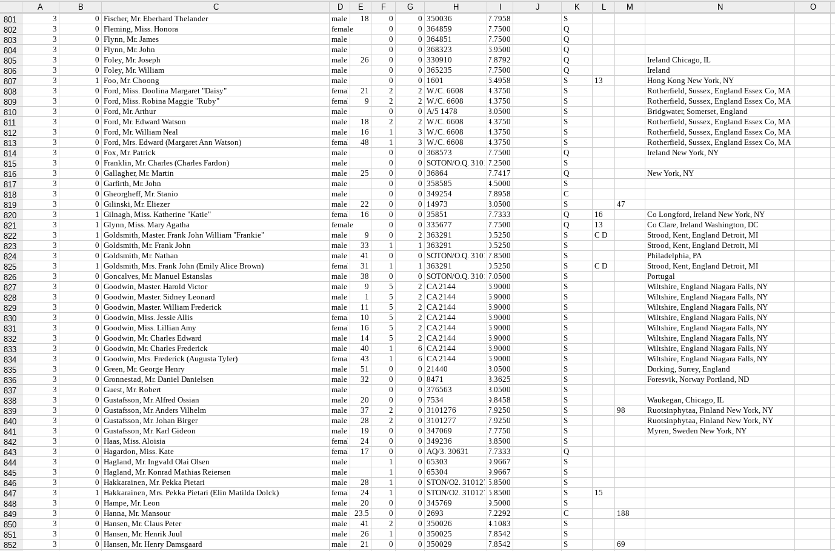The width and height of the screenshot is (835, 551).
Task: Click cell 'Hampe, Mr. Leon'
Action: point(216,503)
